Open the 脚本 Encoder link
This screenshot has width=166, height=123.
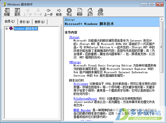(x=82, y=110)
